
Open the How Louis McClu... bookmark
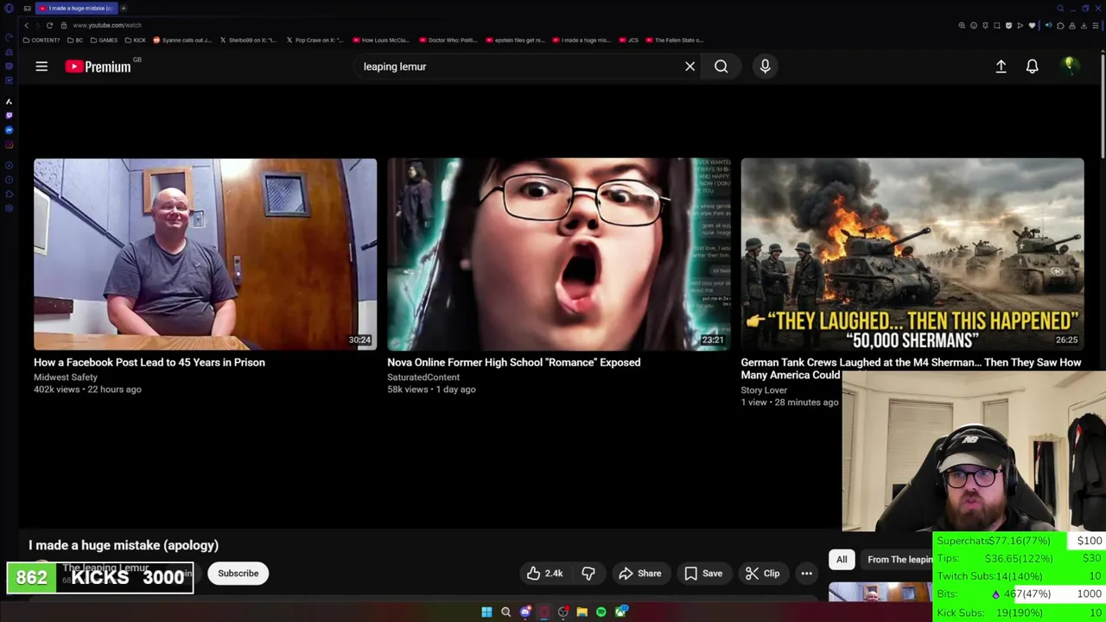point(381,40)
